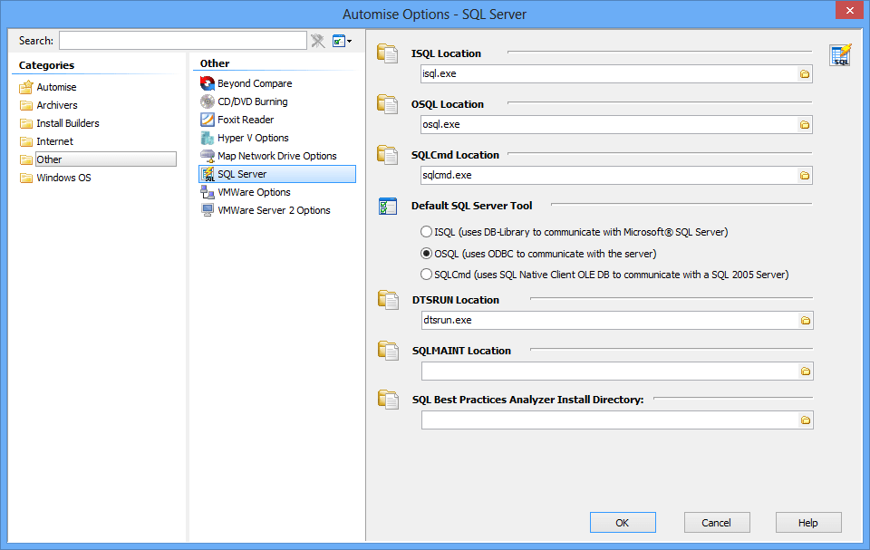870x550 pixels.
Task: Select the OSQL radio button
Action: point(427,254)
